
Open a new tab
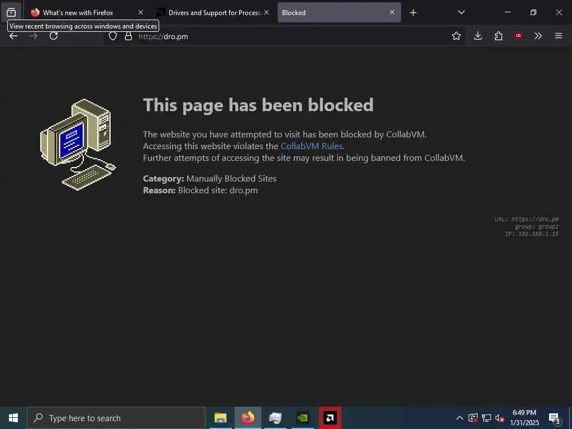[413, 13]
